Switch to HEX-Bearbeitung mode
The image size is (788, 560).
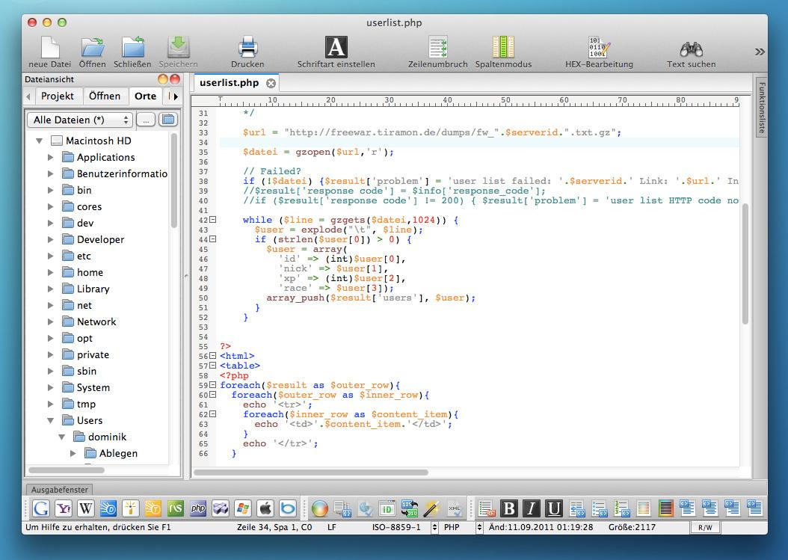(x=599, y=49)
